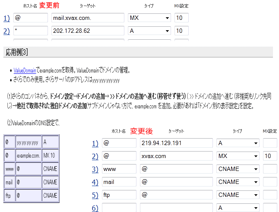Screen dimensions: 279x212
Task: Click row link 5) beside ftp host
Action: tap(95, 195)
